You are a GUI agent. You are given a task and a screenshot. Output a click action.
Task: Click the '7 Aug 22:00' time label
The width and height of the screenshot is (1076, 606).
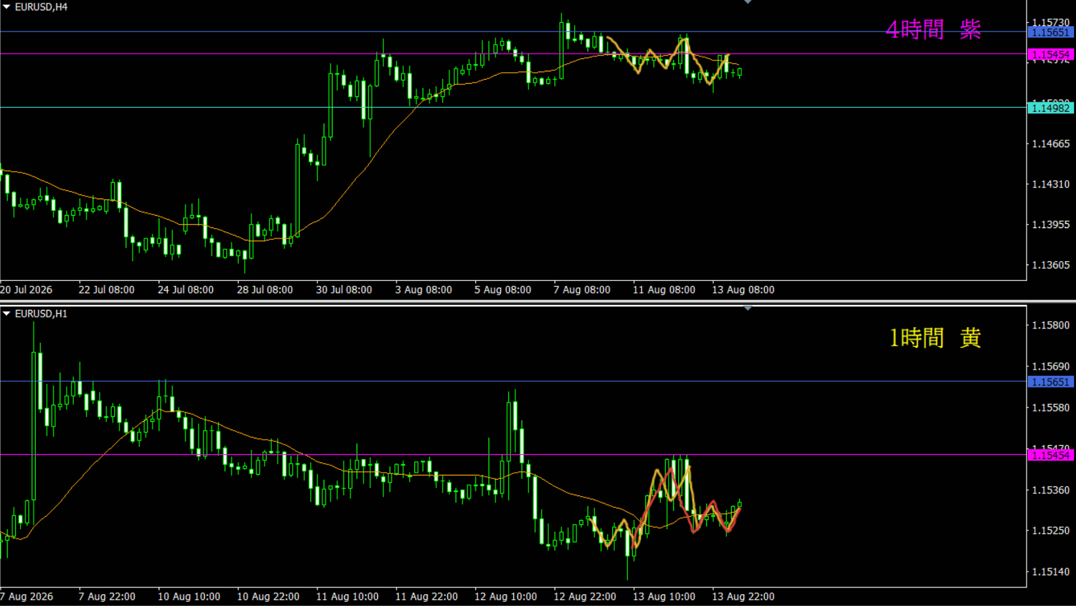coord(107,596)
